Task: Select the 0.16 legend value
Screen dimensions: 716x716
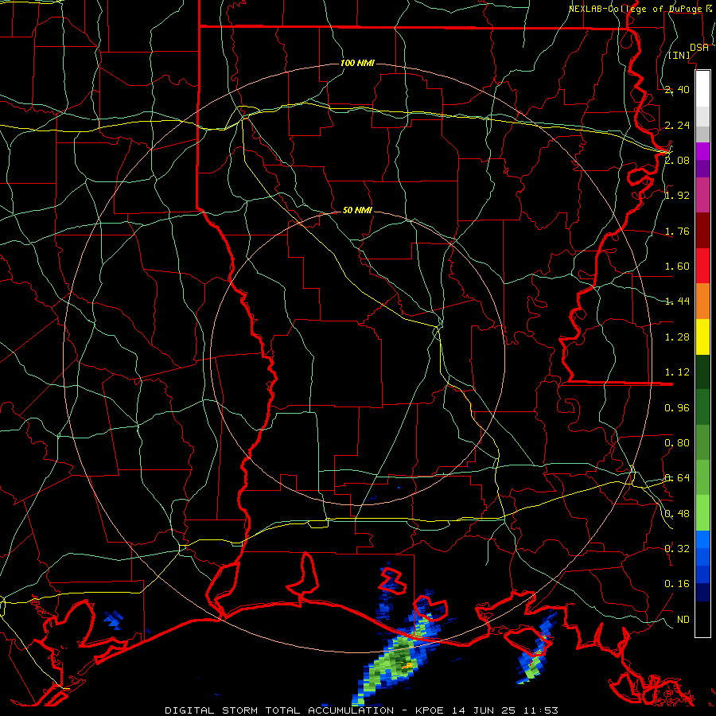Action: 677,584
